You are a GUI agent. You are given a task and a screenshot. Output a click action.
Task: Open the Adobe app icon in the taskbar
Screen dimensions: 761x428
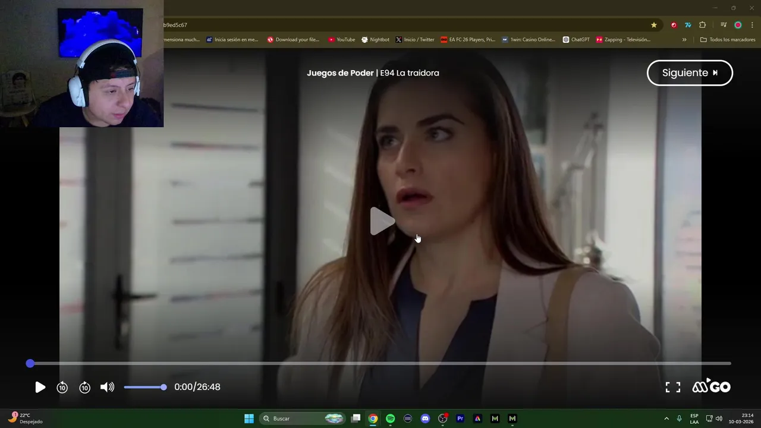[477, 418]
